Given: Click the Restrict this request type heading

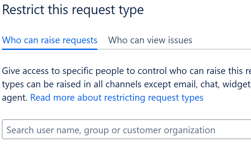Looking at the screenshot, I should [73, 10].
